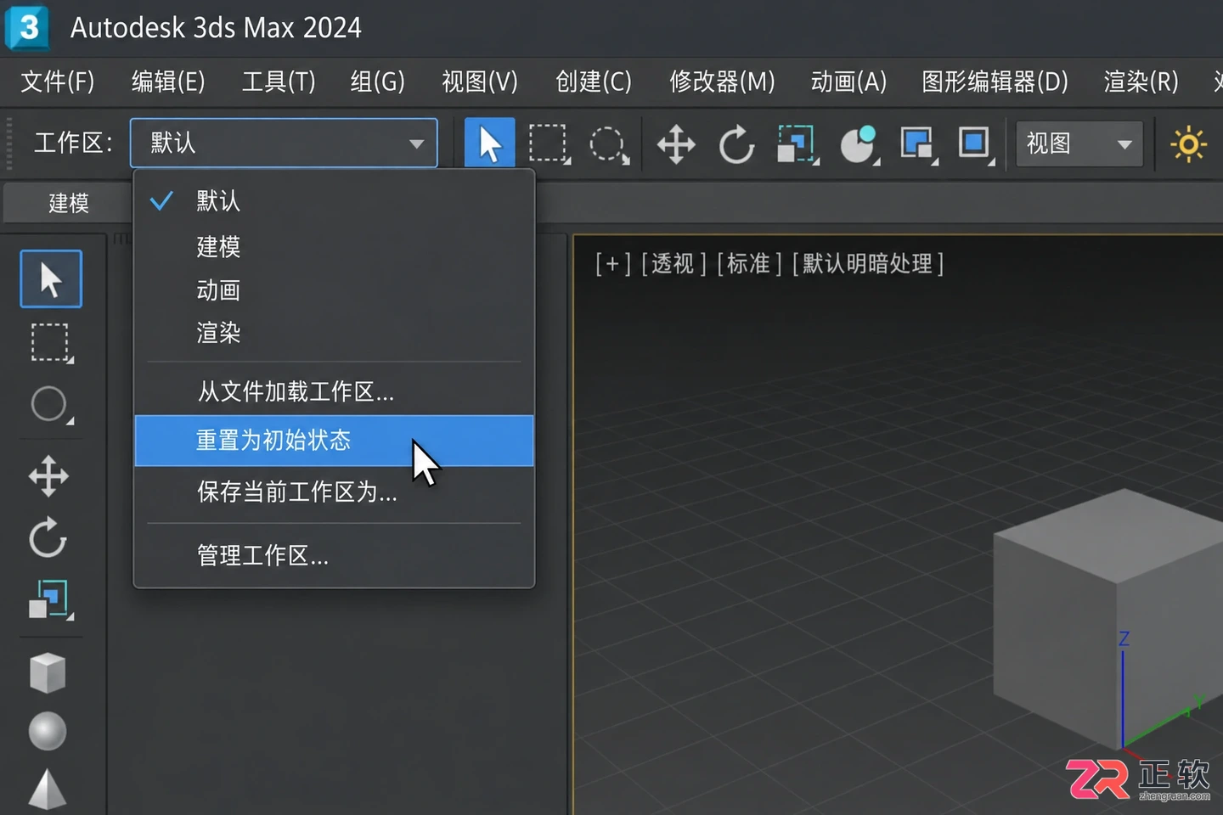Click the [+] viewport label menu
The height and width of the screenshot is (815, 1223).
(612, 264)
